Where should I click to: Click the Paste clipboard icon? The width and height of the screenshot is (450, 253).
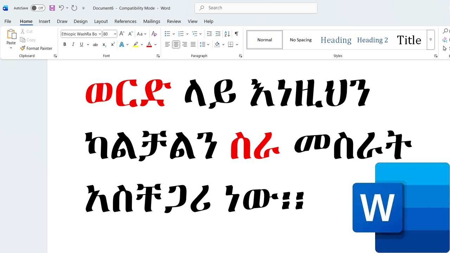(11, 34)
